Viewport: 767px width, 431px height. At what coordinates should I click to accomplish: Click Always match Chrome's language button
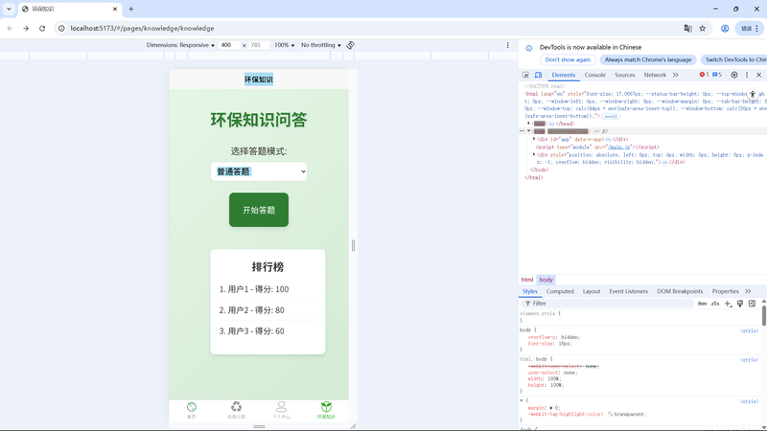point(648,59)
